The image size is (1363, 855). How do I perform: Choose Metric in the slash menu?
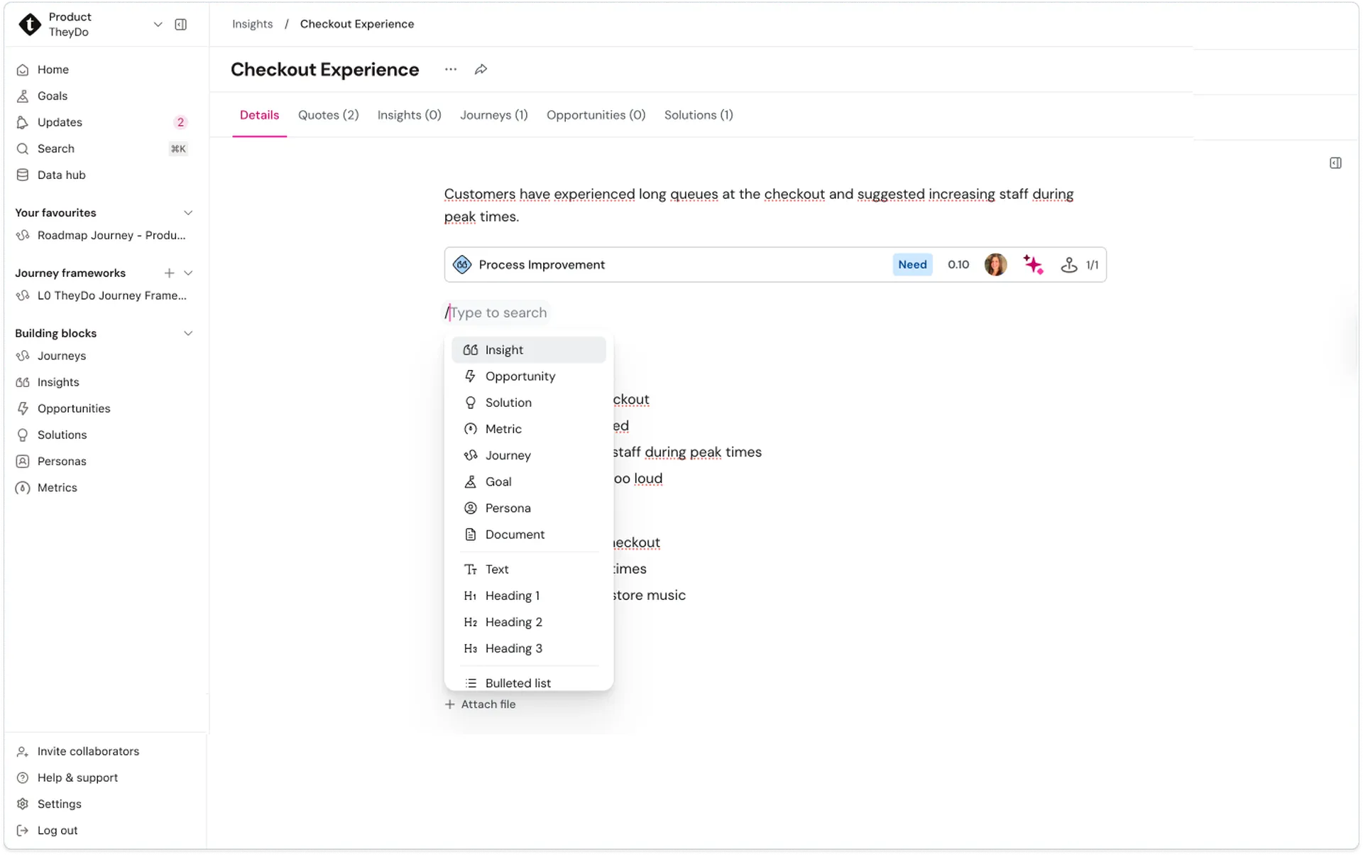click(529, 429)
